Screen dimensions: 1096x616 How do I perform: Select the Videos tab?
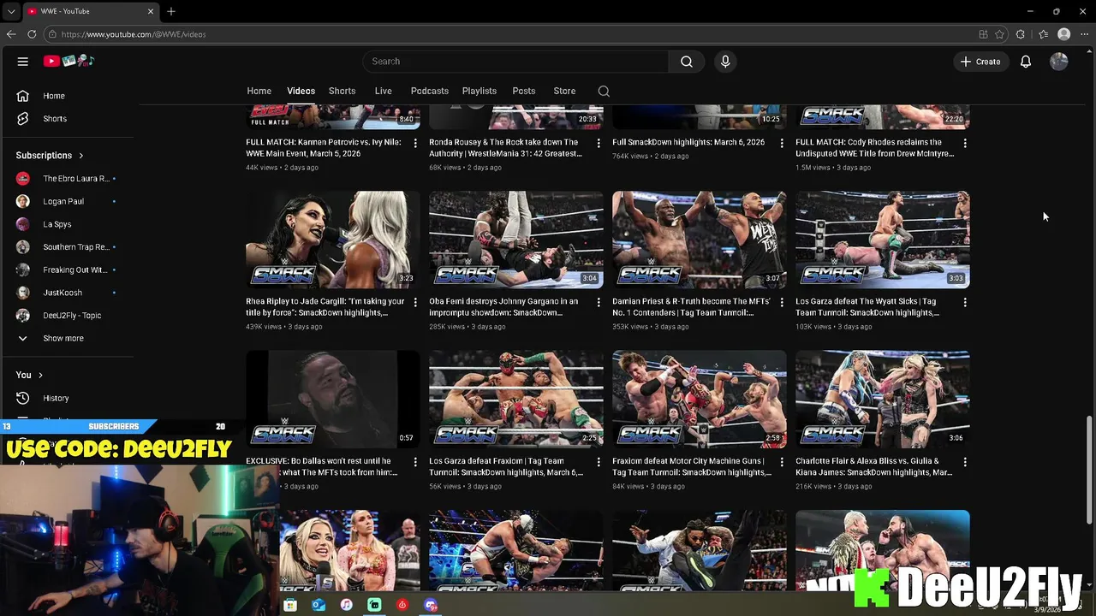pyautogui.click(x=301, y=91)
